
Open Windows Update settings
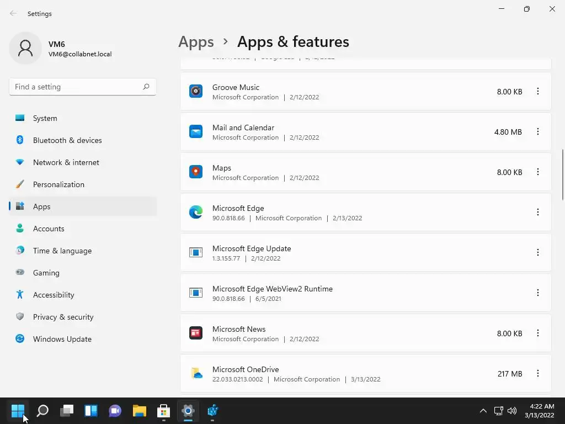pyautogui.click(x=83, y=339)
